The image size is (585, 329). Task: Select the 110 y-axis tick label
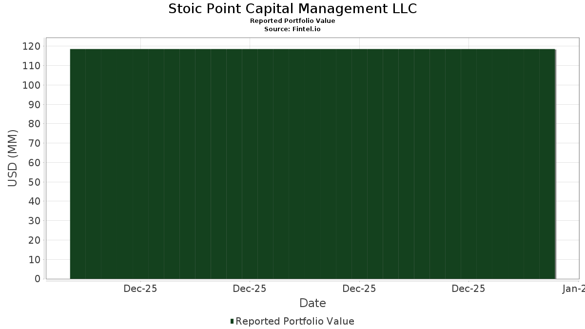(x=32, y=66)
